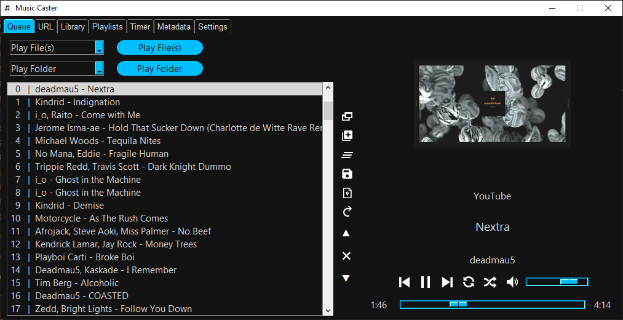
Task: Click the curved redo arrow icon
Action: [x=347, y=212]
